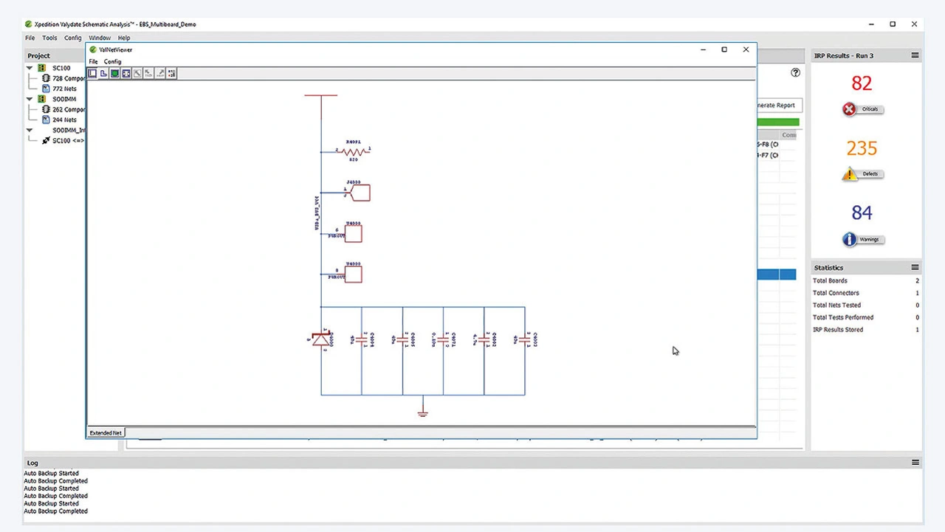Toggle the Criticals filter button

[862, 109]
